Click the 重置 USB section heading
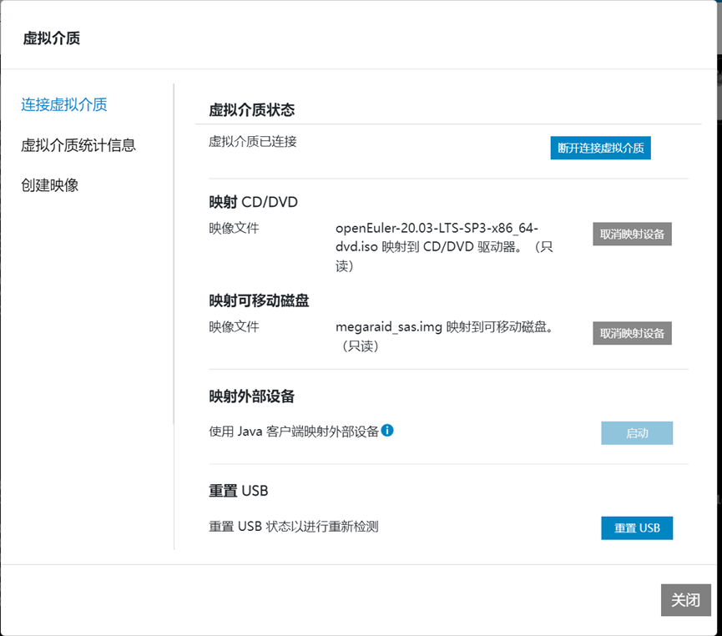Screen dimensions: 722x636 (x=238, y=490)
